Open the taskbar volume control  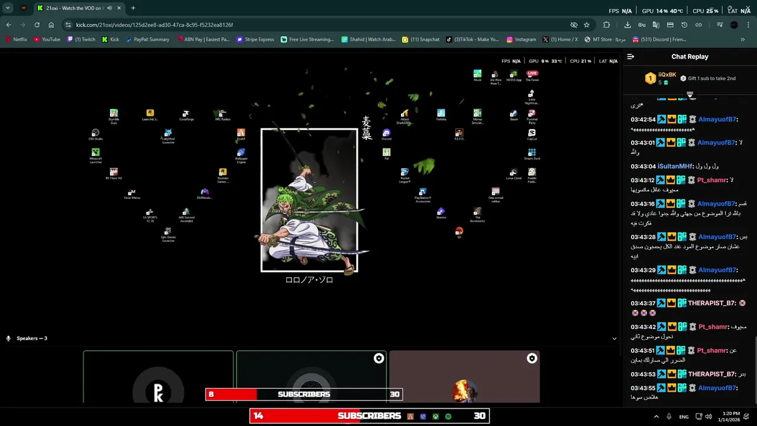coord(709,417)
